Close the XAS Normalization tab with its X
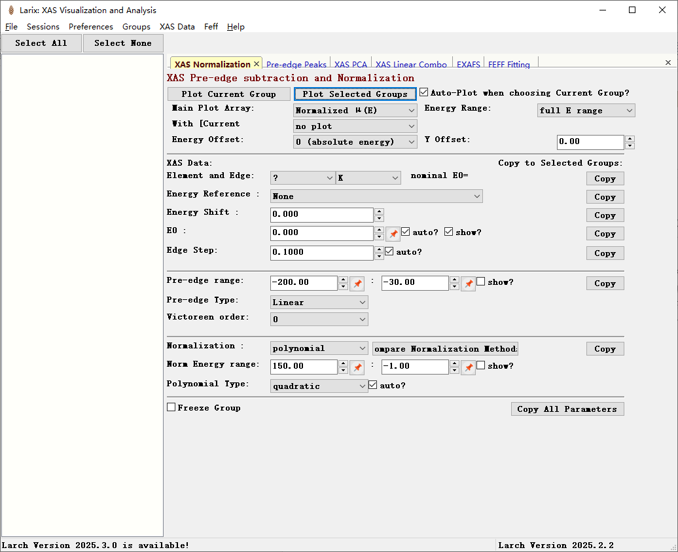 257,64
